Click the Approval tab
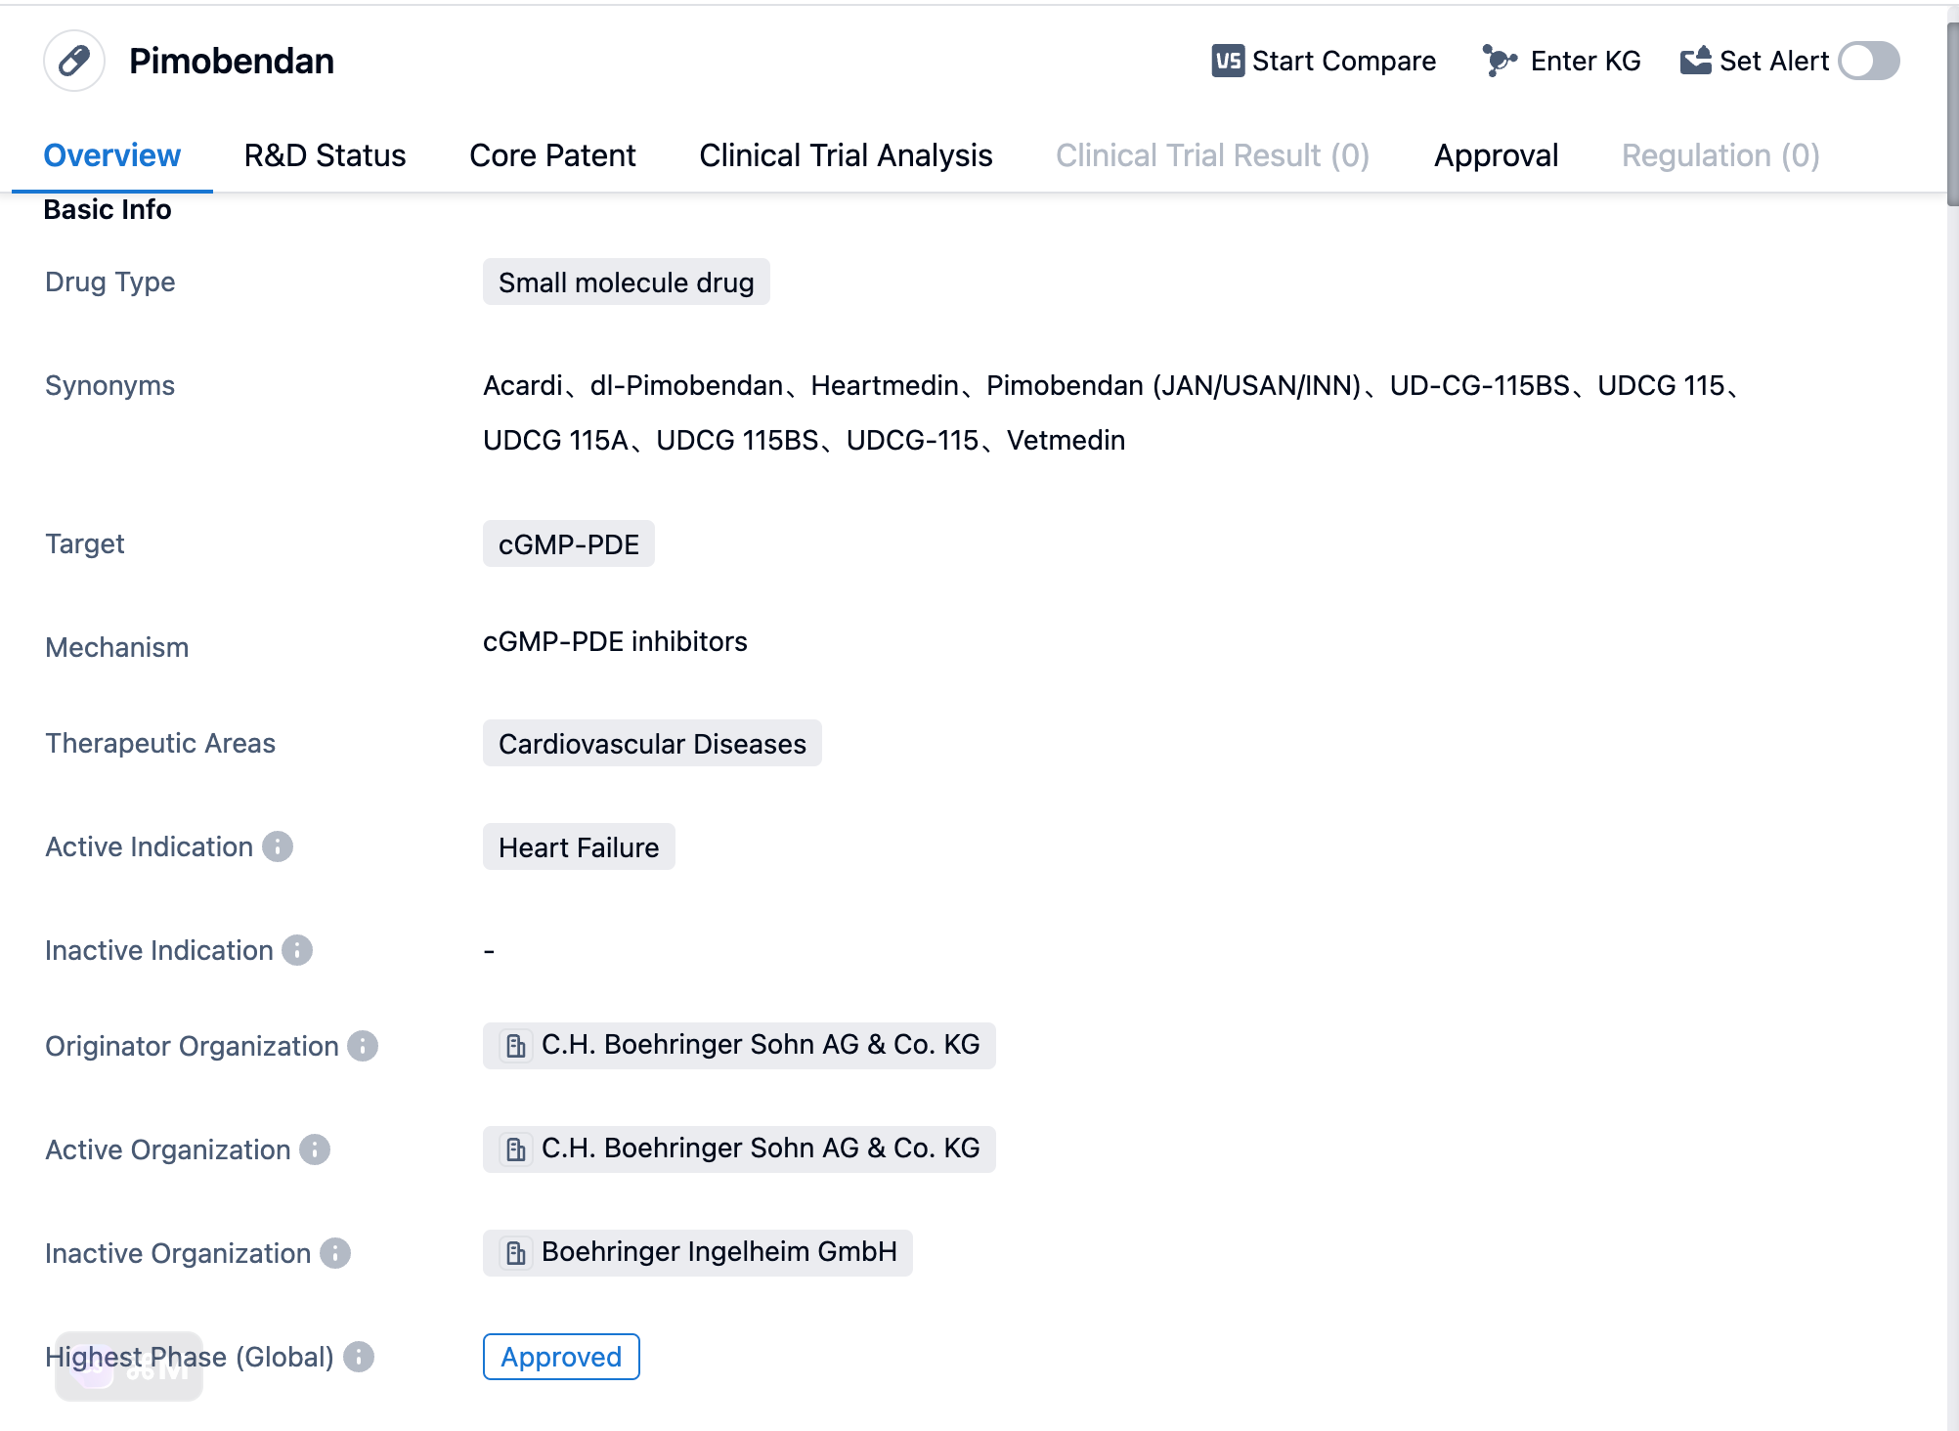 click(1497, 153)
